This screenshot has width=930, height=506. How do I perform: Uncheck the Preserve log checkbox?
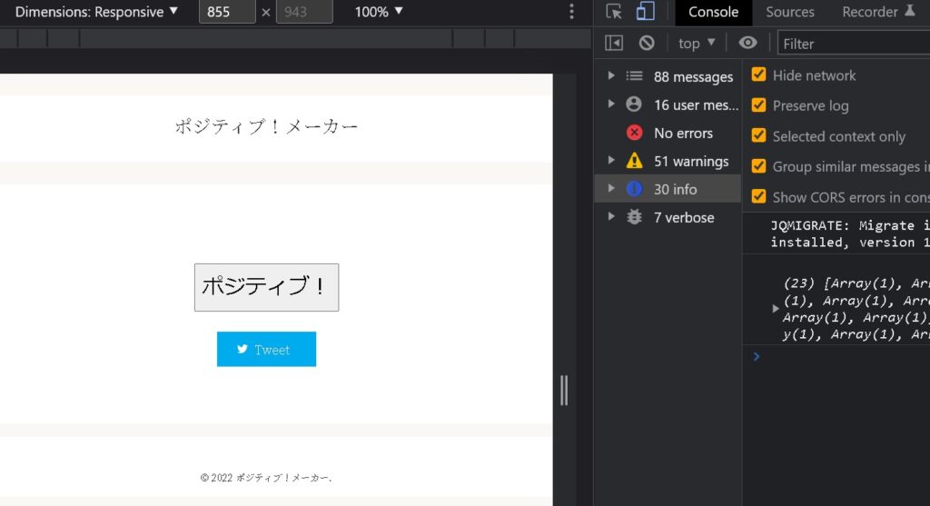point(759,105)
